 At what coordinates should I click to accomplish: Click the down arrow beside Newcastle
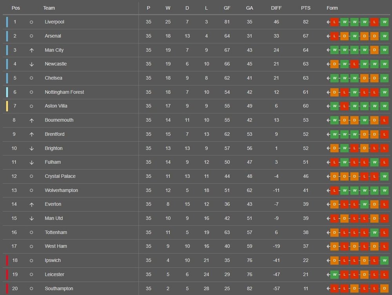(x=31, y=64)
